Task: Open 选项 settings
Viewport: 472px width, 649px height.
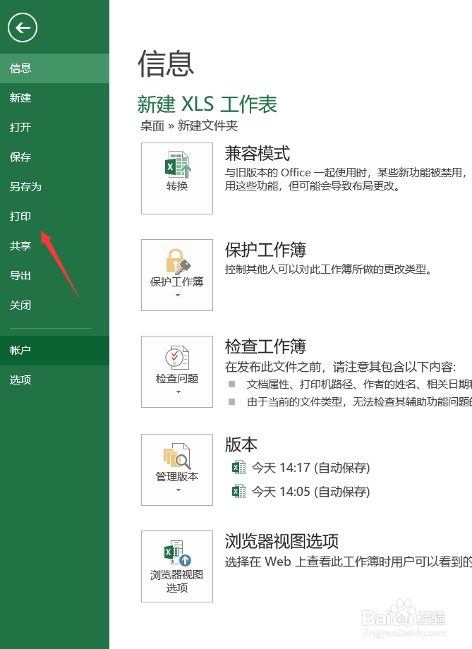Action: coord(54,380)
